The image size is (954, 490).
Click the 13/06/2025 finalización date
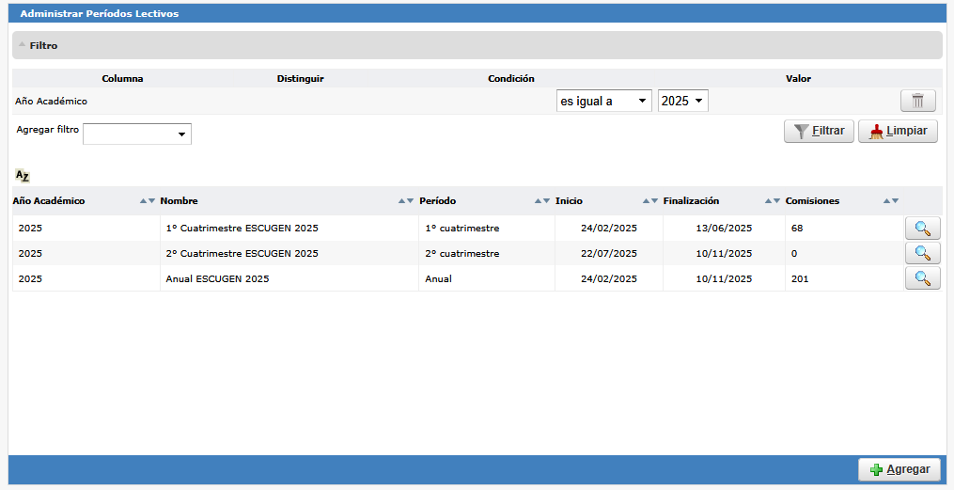pyautogui.click(x=724, y=229)
